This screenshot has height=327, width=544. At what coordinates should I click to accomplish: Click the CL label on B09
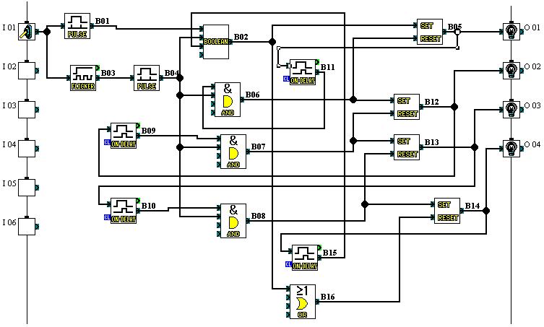[107, 142]
